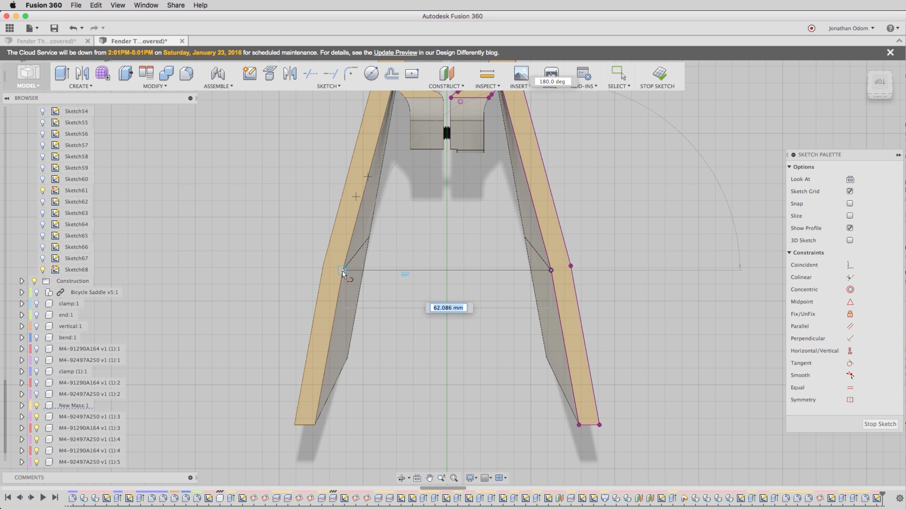Select the Tangent constraint icon
This screenshot has width=906, height=509.
pyautogui.click(x=850, y=363)
